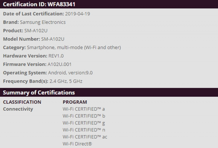Viewport: 218px width, 148px height.
Task: Click the PROGRAM column heading
Action: (75, 102)
